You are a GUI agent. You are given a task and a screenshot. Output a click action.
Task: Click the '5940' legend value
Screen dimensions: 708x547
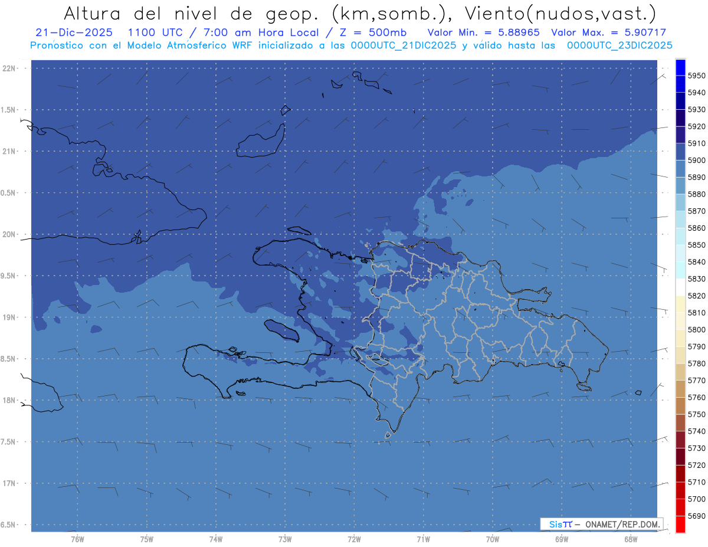(696, 93)
